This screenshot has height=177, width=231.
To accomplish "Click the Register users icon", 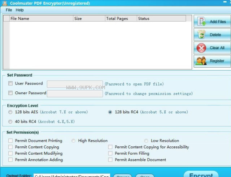I will point(201,61).
